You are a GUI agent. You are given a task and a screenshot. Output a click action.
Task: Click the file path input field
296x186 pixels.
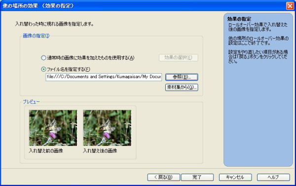pyautogui.click(x=104, y=77)
